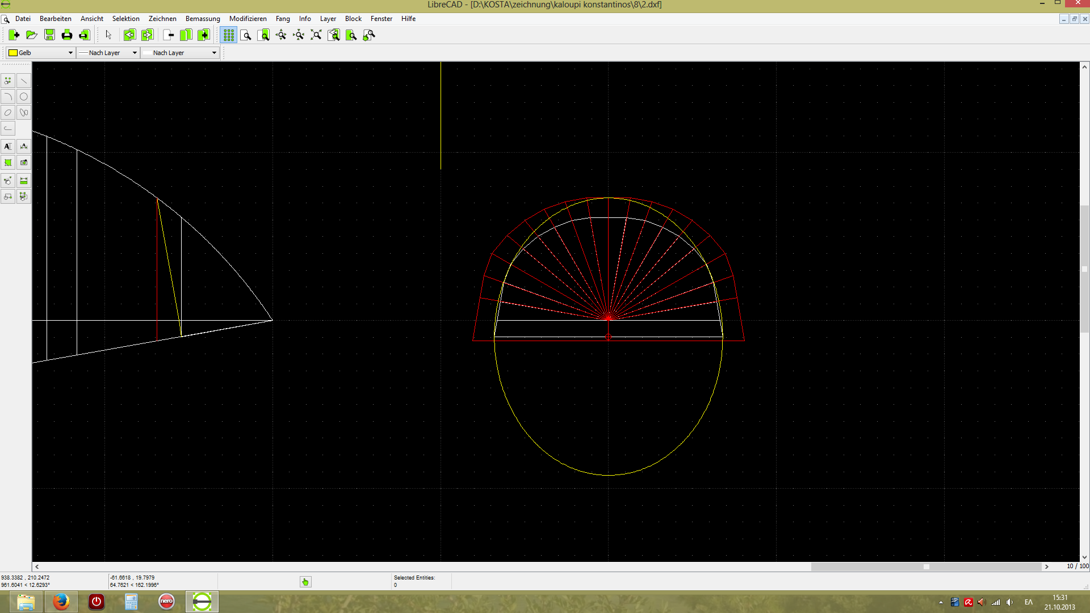This screenshot has height=613, width=1090.
Task: Launch Firefox from the taskbar
Action: click(61, 602)
